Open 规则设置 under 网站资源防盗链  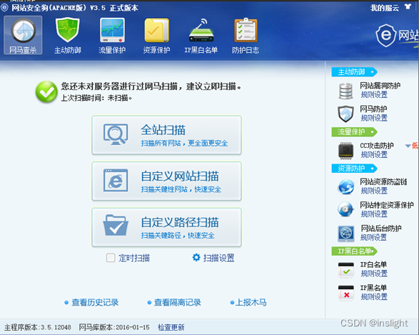pyautogui.click(x=374, y=191)
